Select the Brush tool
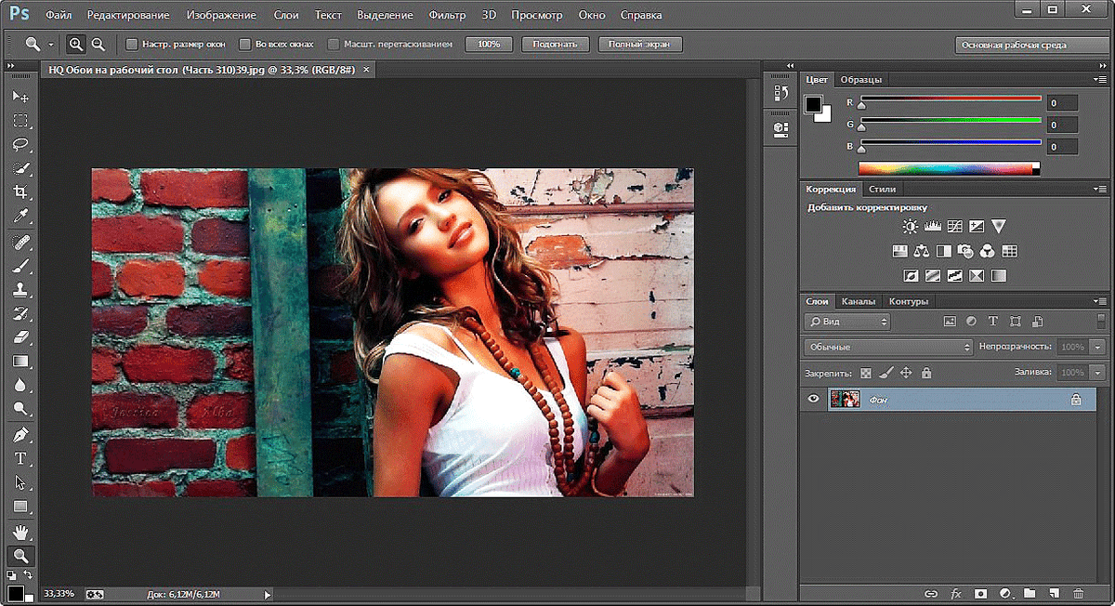 (20, 265)
